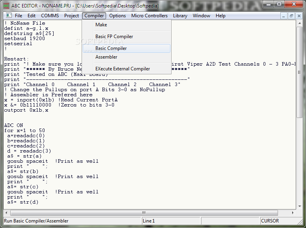The height and width of the screenshot is (228, 306).
Task: Click the 'a$ = str(a)' line
Action: pos(24,156)
